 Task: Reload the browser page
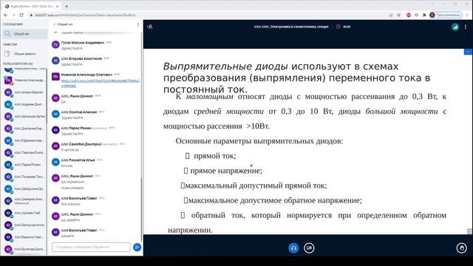point(21,15)
